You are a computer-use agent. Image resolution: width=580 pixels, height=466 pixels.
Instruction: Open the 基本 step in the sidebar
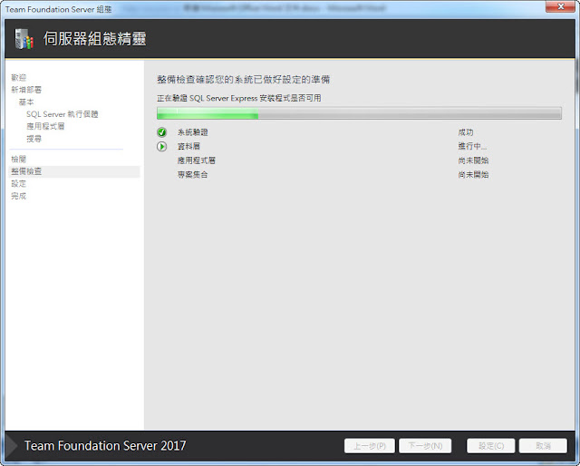coord(26,102)
